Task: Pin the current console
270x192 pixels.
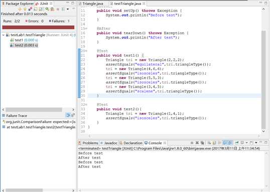Action: click(236, 143)
